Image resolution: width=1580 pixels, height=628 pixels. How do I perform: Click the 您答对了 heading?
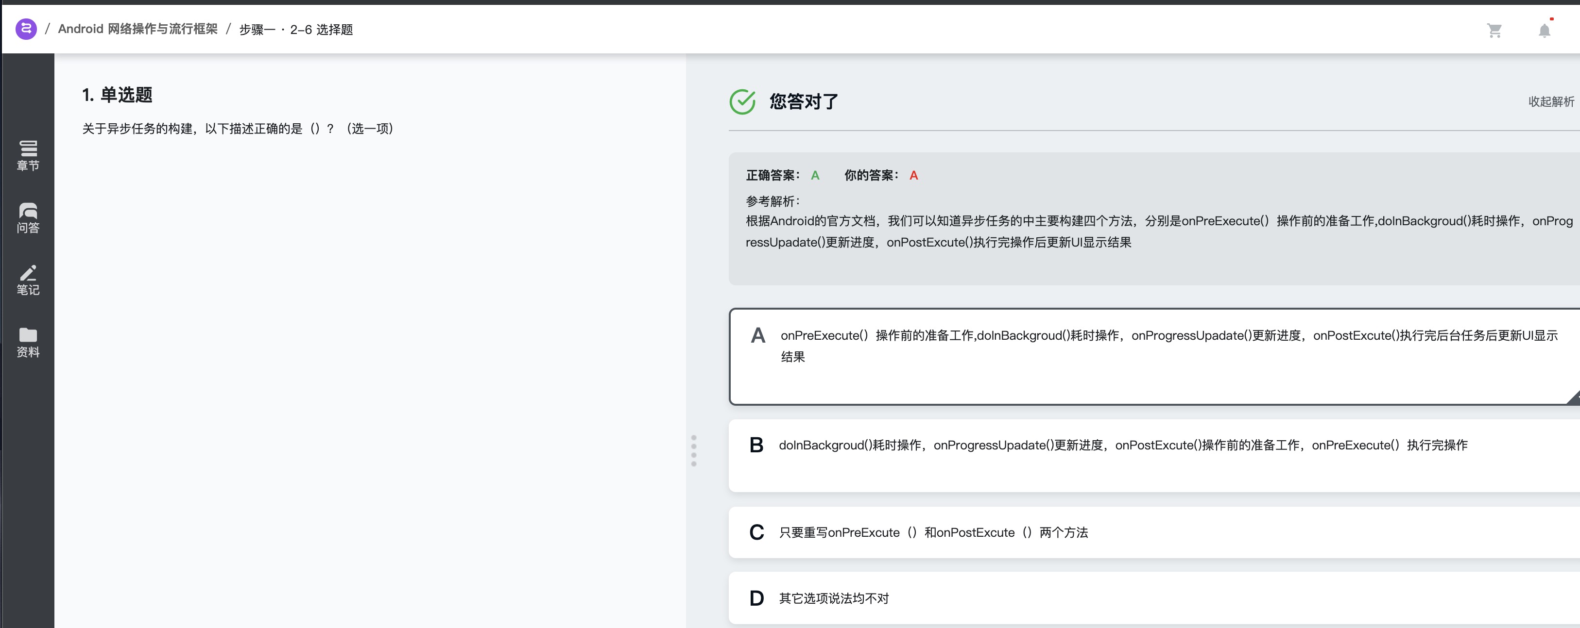pyautogui.click(x=804, y=102)
